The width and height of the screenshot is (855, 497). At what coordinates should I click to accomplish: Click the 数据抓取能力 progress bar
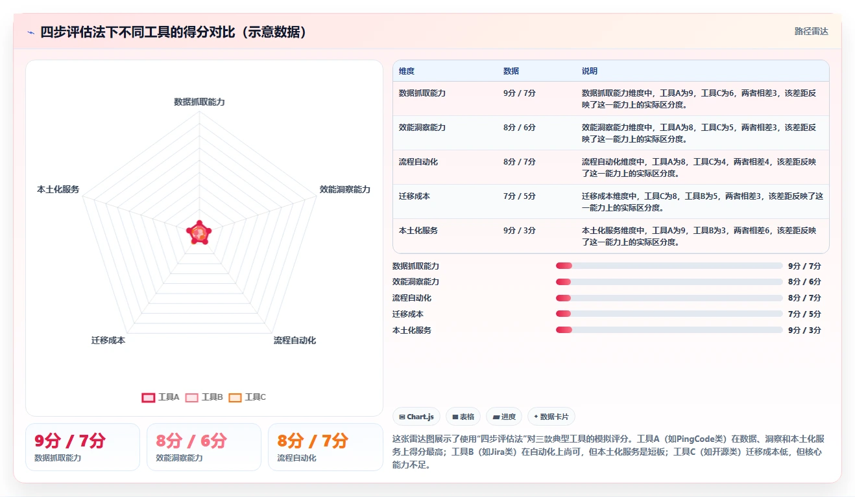pos(669,266)
